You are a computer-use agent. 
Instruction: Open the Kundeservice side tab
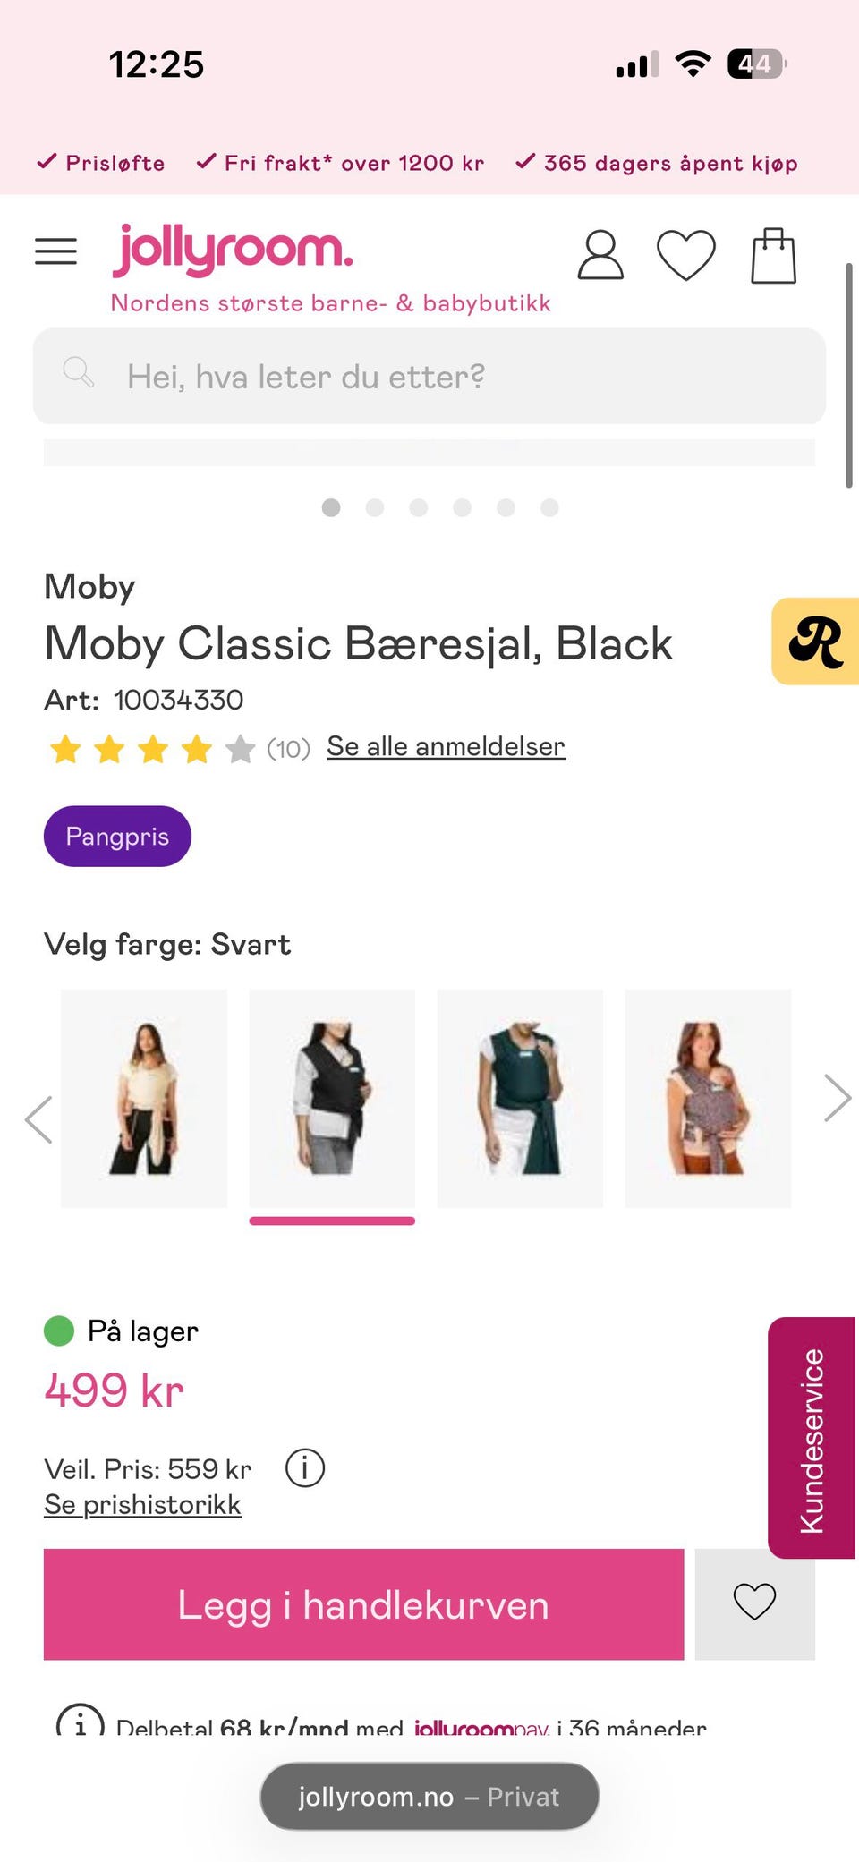pos(812,1438)
